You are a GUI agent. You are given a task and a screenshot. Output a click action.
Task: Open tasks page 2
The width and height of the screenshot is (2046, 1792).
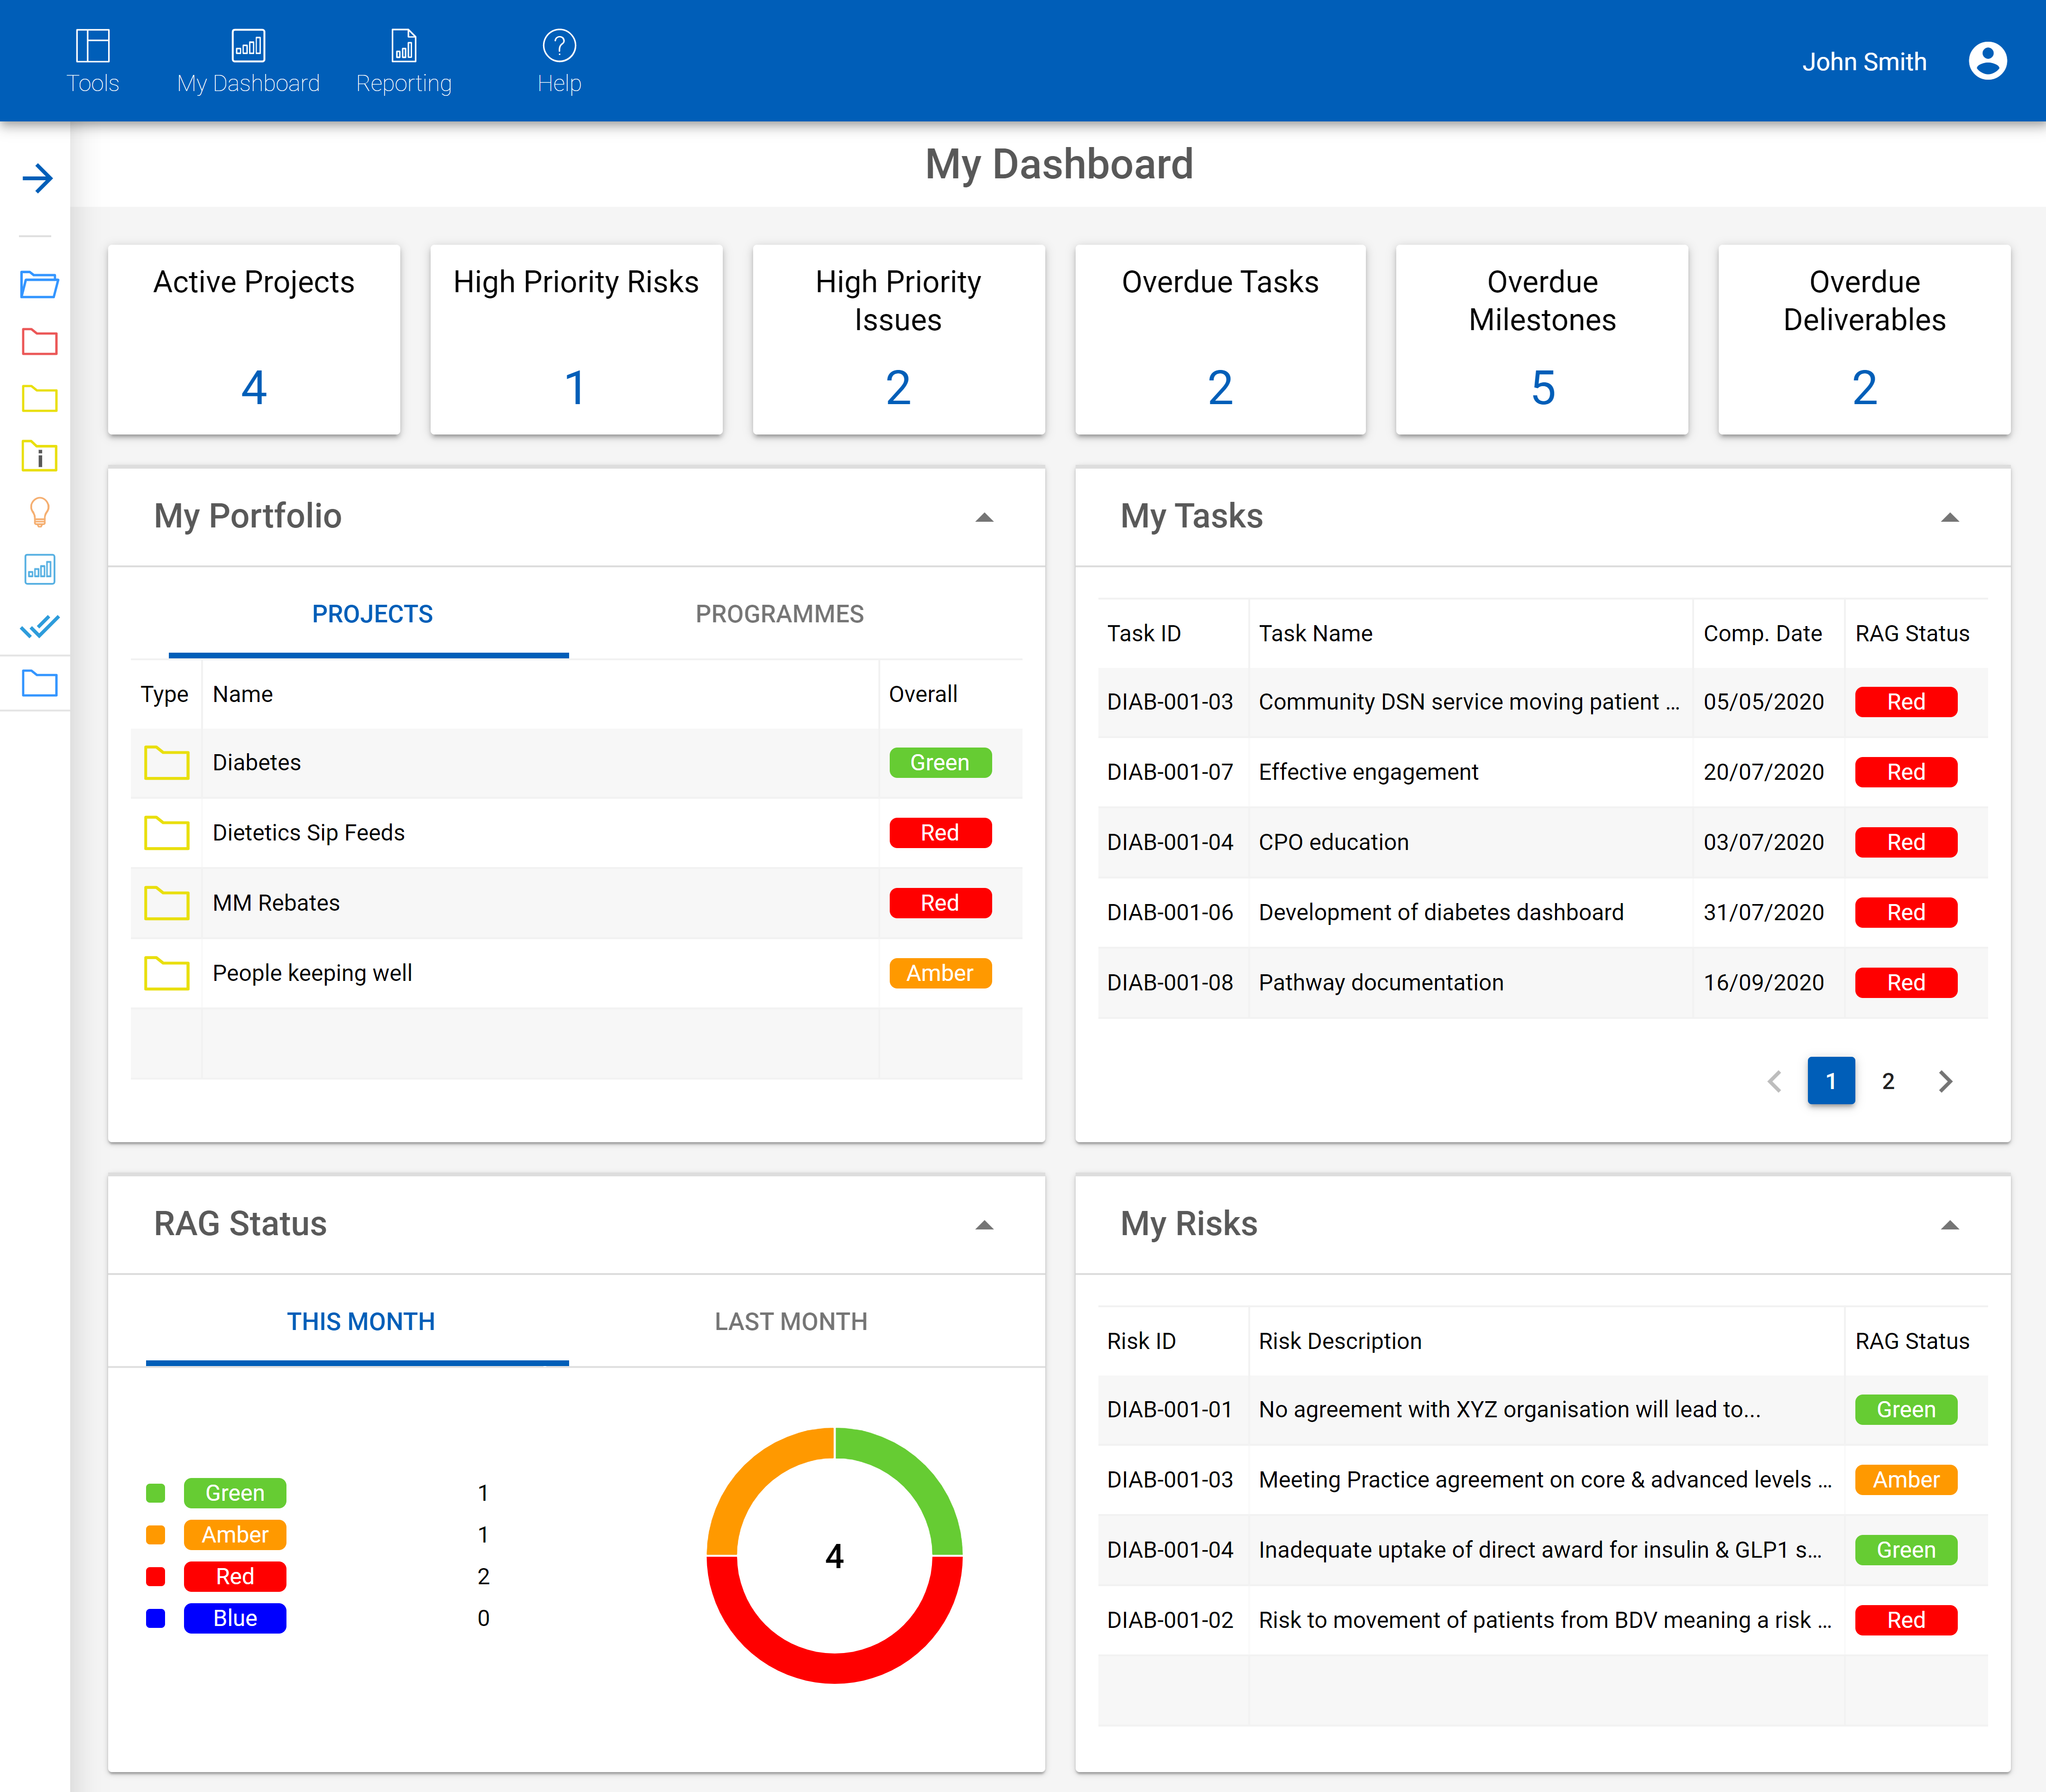pos(1888,1081)
